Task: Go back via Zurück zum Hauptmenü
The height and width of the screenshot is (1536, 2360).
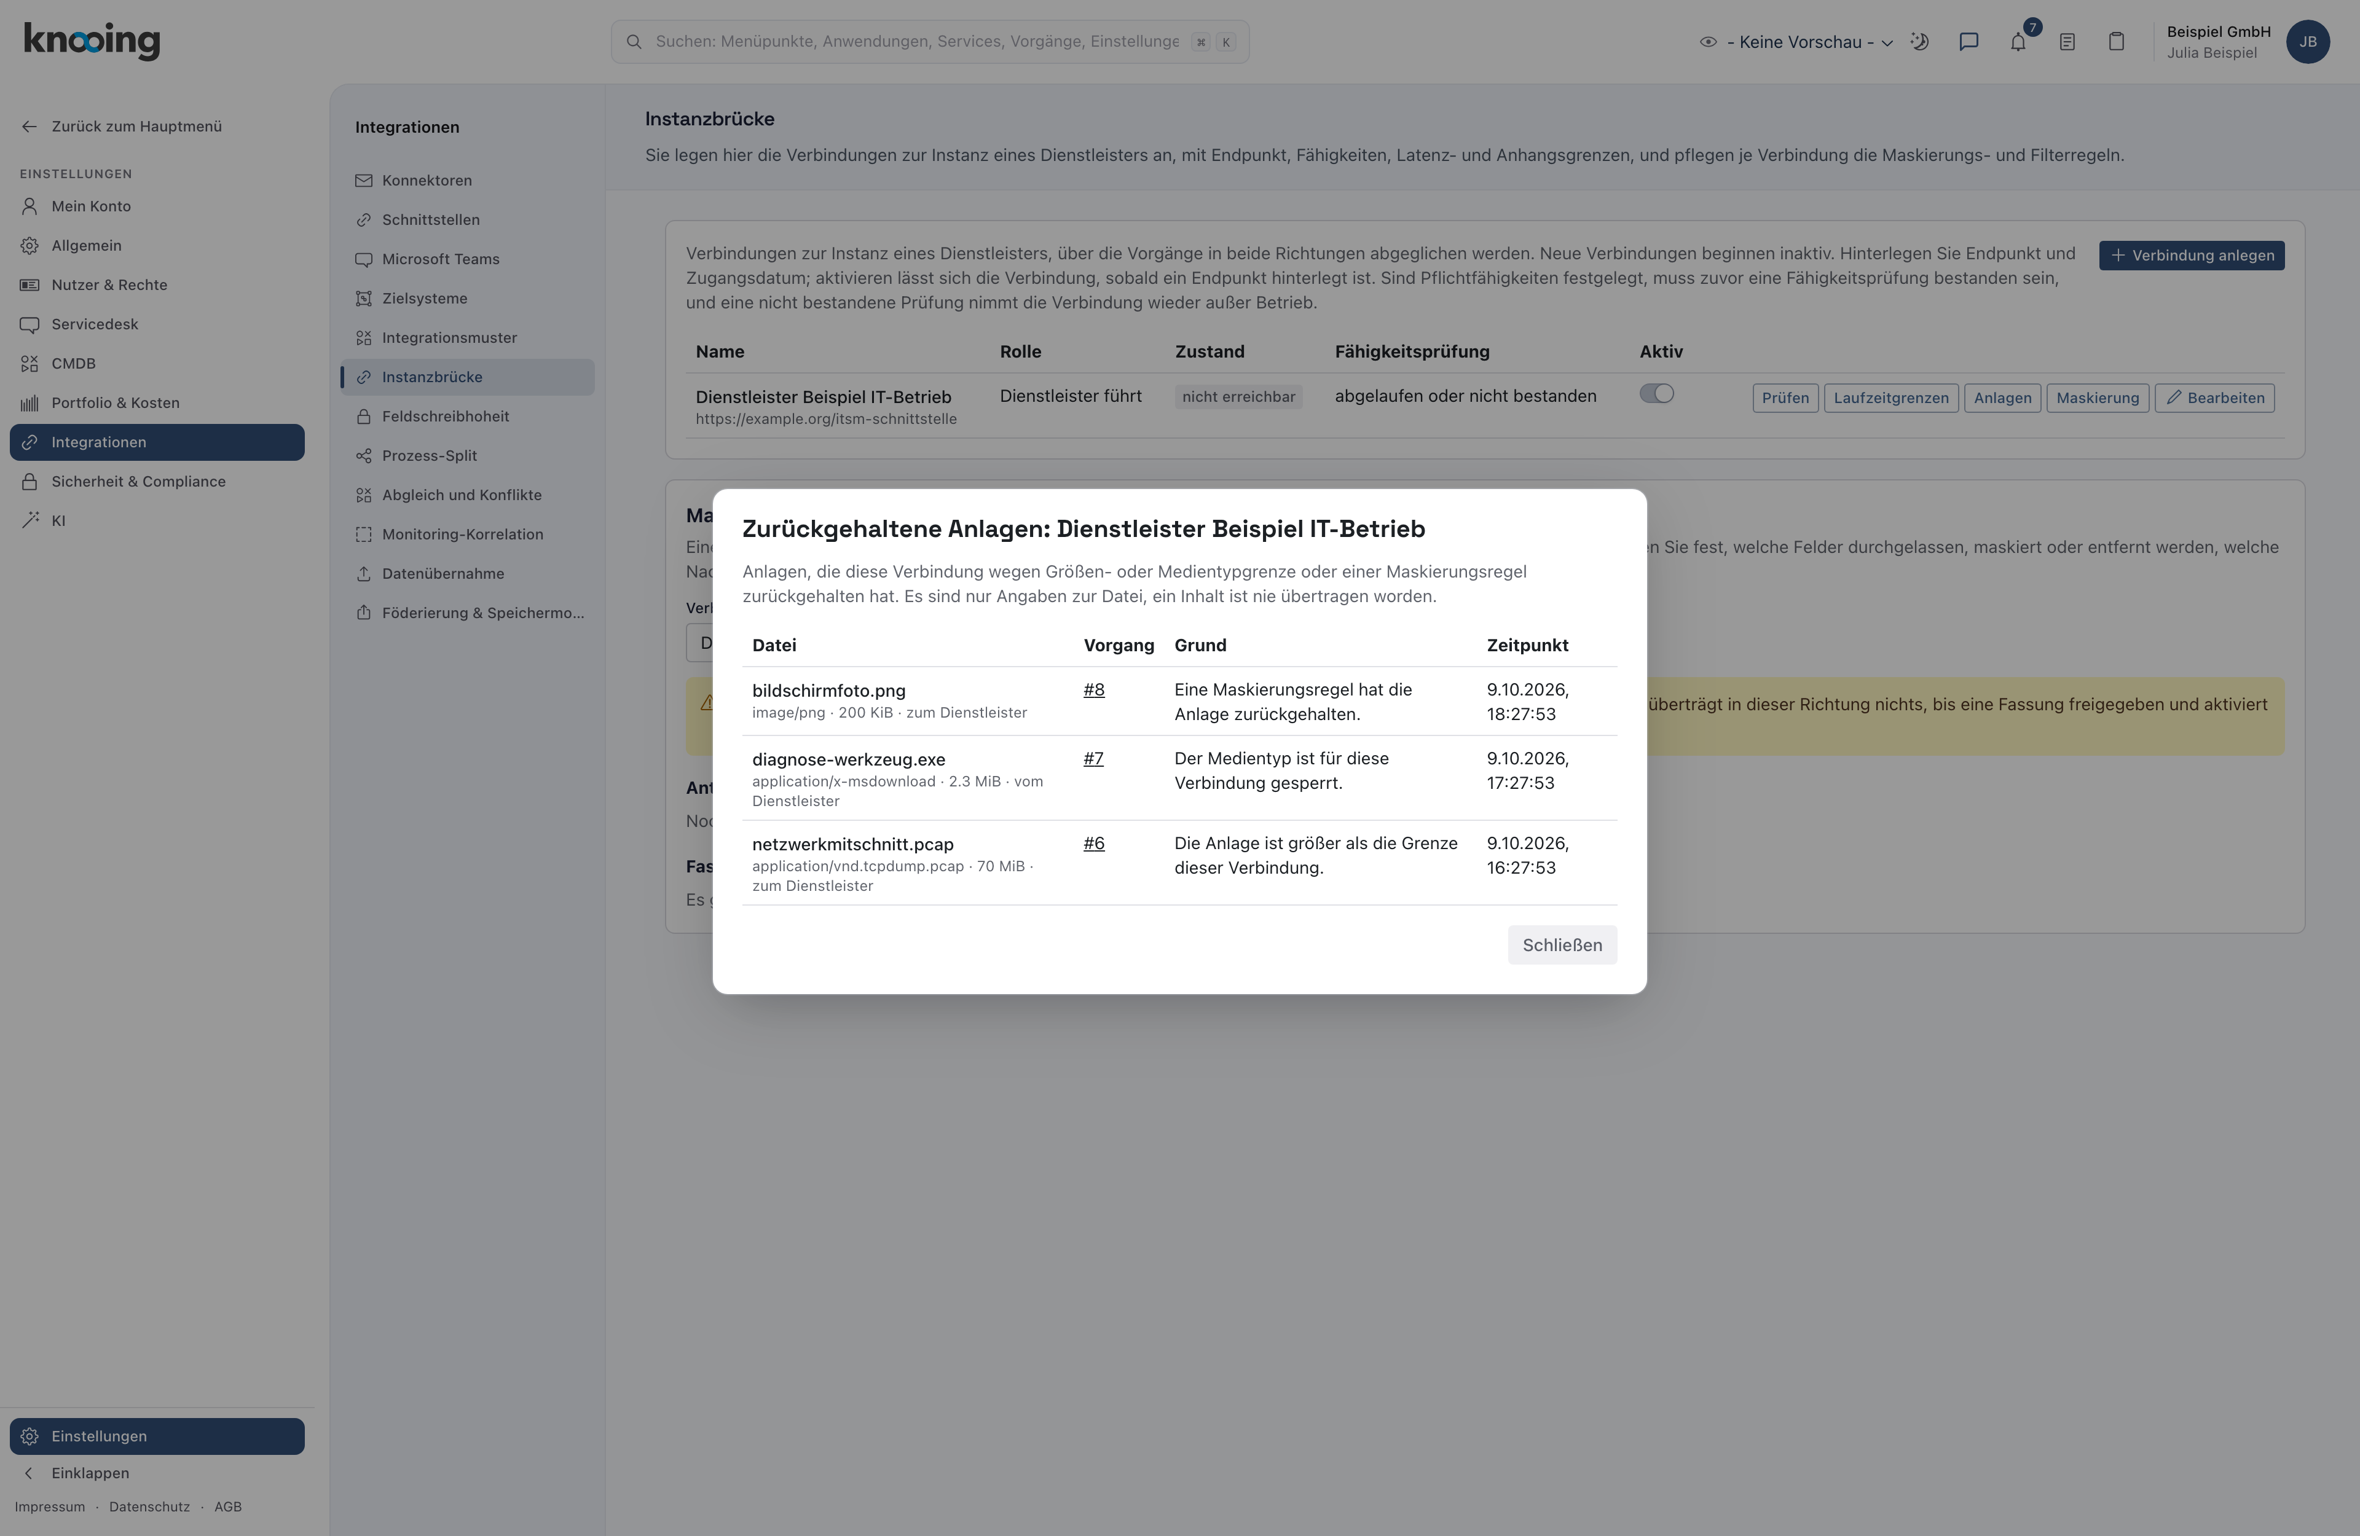Action: click(122, 126)
